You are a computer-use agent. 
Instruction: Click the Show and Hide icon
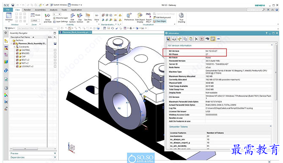click(48, 18)
